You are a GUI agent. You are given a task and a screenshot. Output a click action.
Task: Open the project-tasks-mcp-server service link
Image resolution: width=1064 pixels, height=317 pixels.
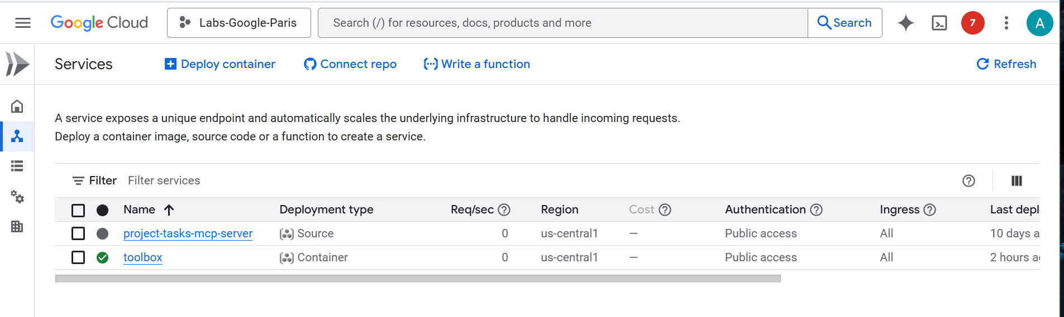(188, 233)
